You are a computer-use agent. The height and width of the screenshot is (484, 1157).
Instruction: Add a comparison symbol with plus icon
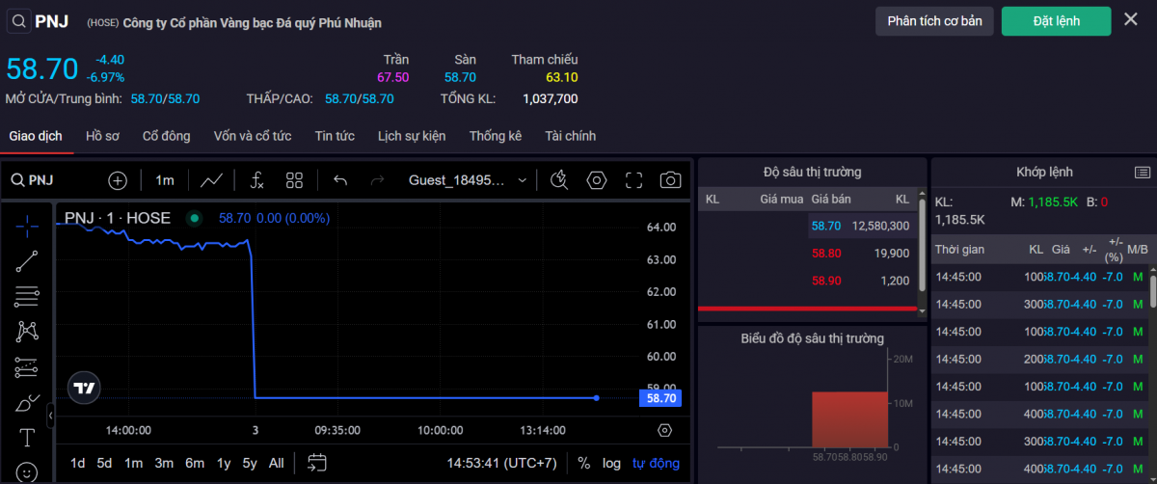117,180
